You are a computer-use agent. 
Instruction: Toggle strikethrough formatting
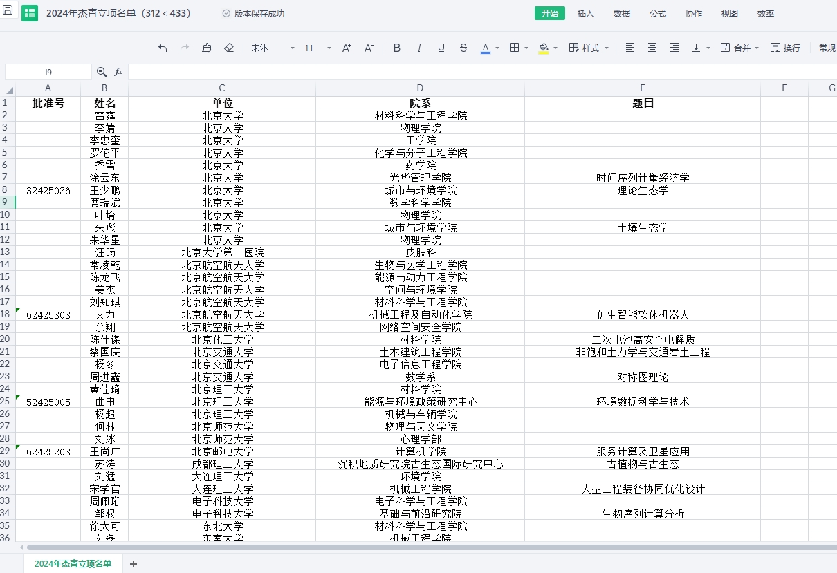pos(463,48)
